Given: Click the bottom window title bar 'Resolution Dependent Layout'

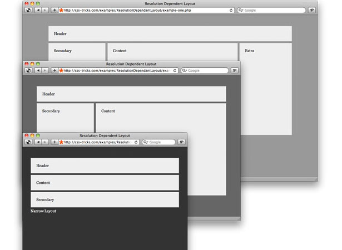Looking at the screenshot, I should click(105, 136).
